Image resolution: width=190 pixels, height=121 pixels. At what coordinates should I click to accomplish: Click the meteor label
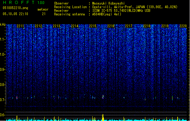click(43, 9)
